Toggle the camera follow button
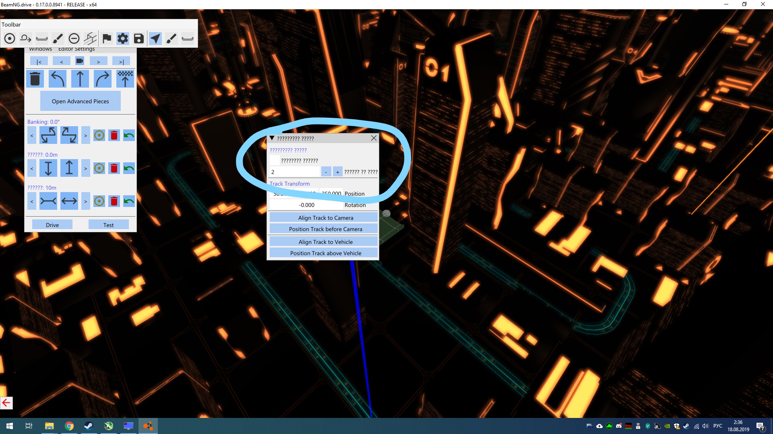Image resolution: width=773 pixels, height=434 pixels. pyautogui.click(x=80, y=61)
